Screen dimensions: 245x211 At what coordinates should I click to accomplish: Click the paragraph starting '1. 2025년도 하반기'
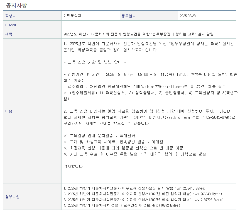149,47
